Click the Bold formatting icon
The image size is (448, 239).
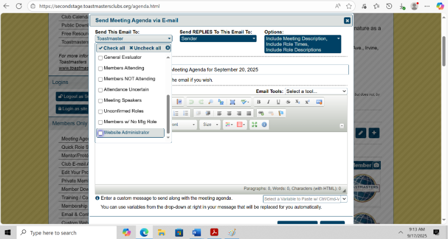click(x=259, y=102)
